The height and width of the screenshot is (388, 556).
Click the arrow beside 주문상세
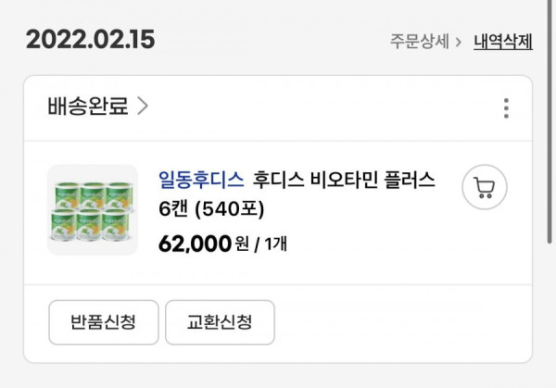coord(459,43)
